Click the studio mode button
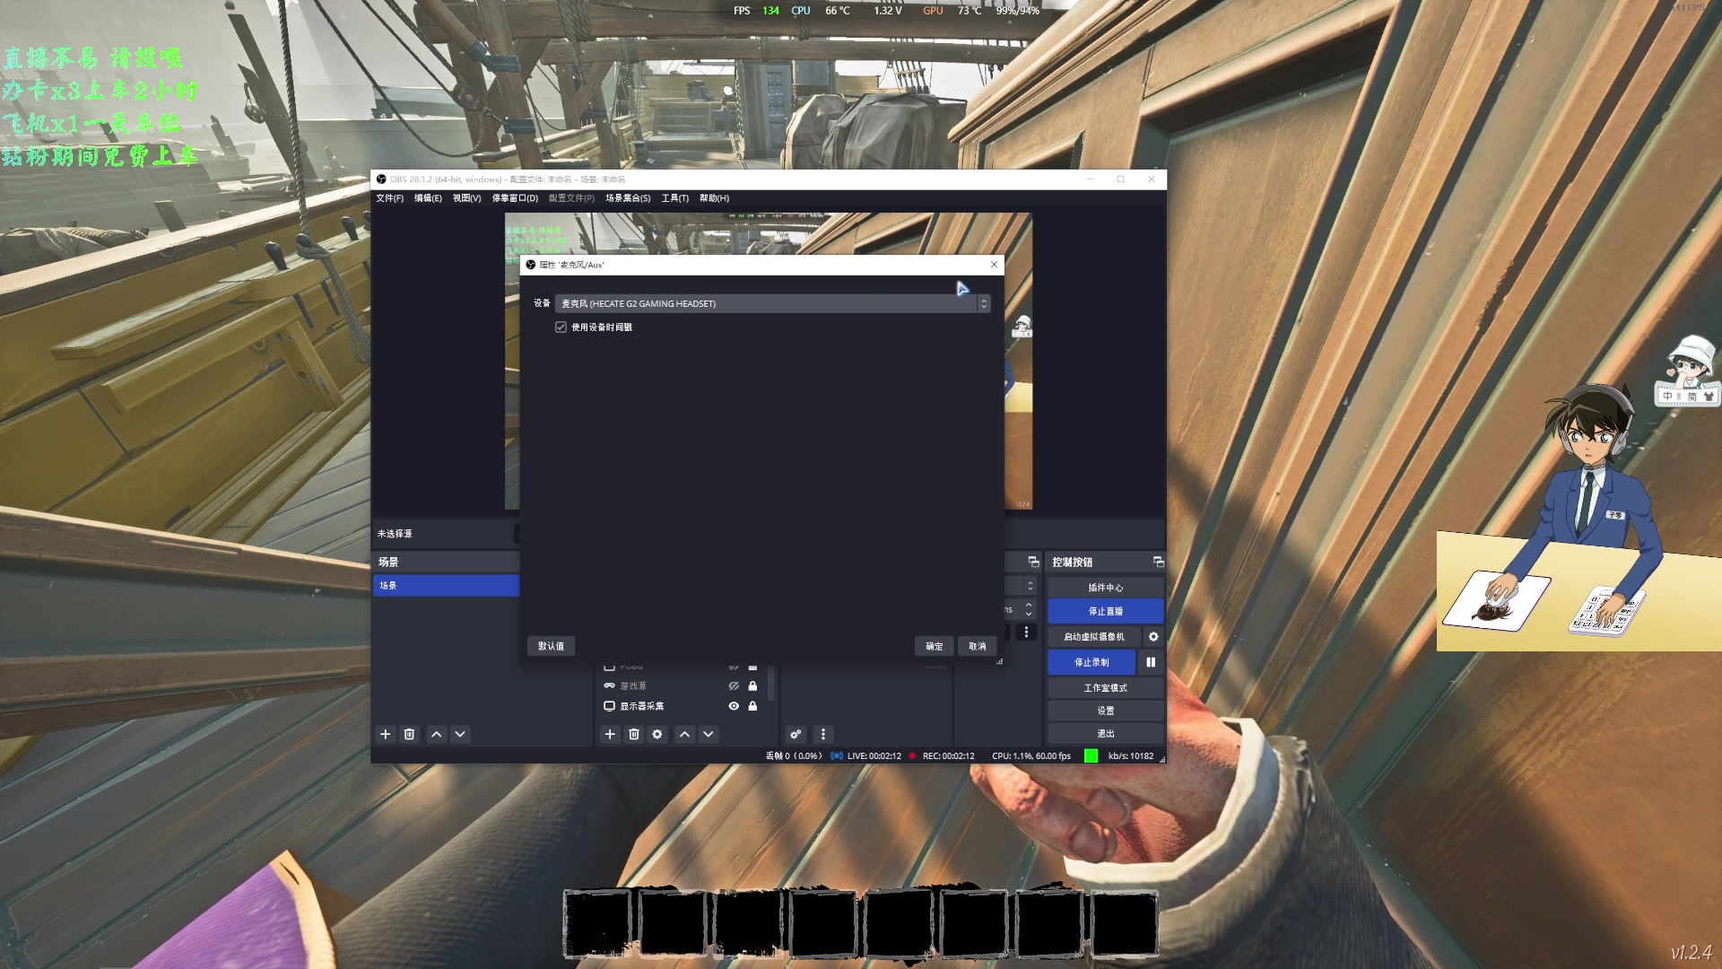The width and height of the screenshot is (1722, 969). coord(1105,686)
